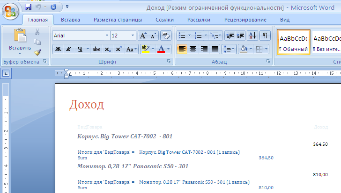Activate the Format Painter brush

click(37, 52)
